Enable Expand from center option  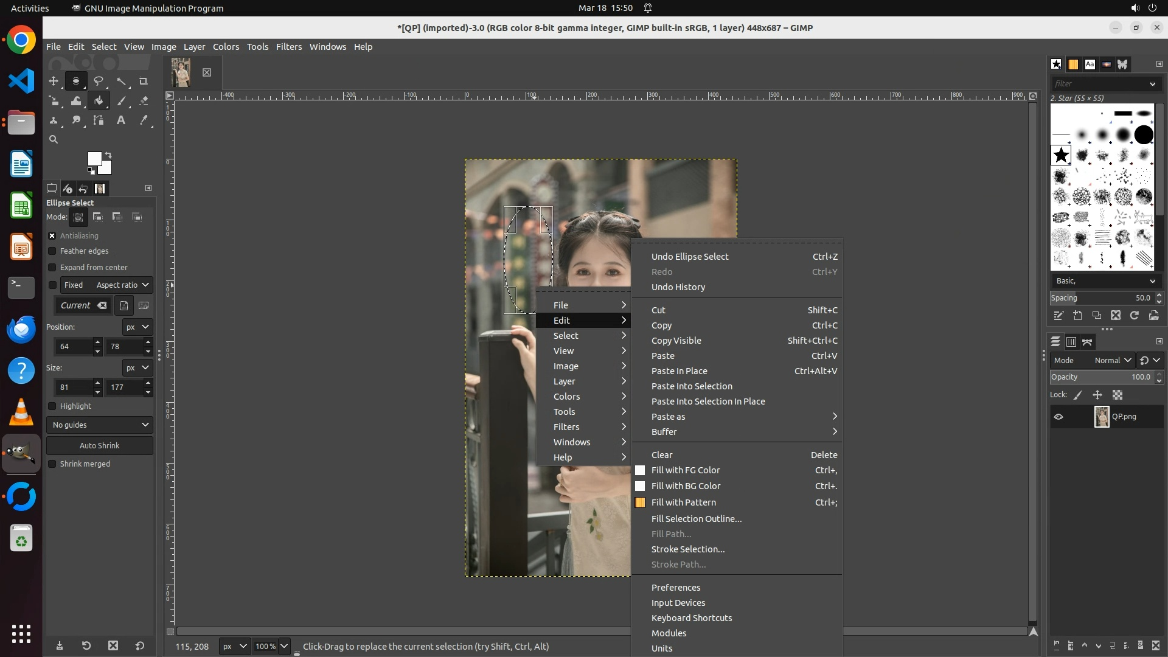point(52,268)
